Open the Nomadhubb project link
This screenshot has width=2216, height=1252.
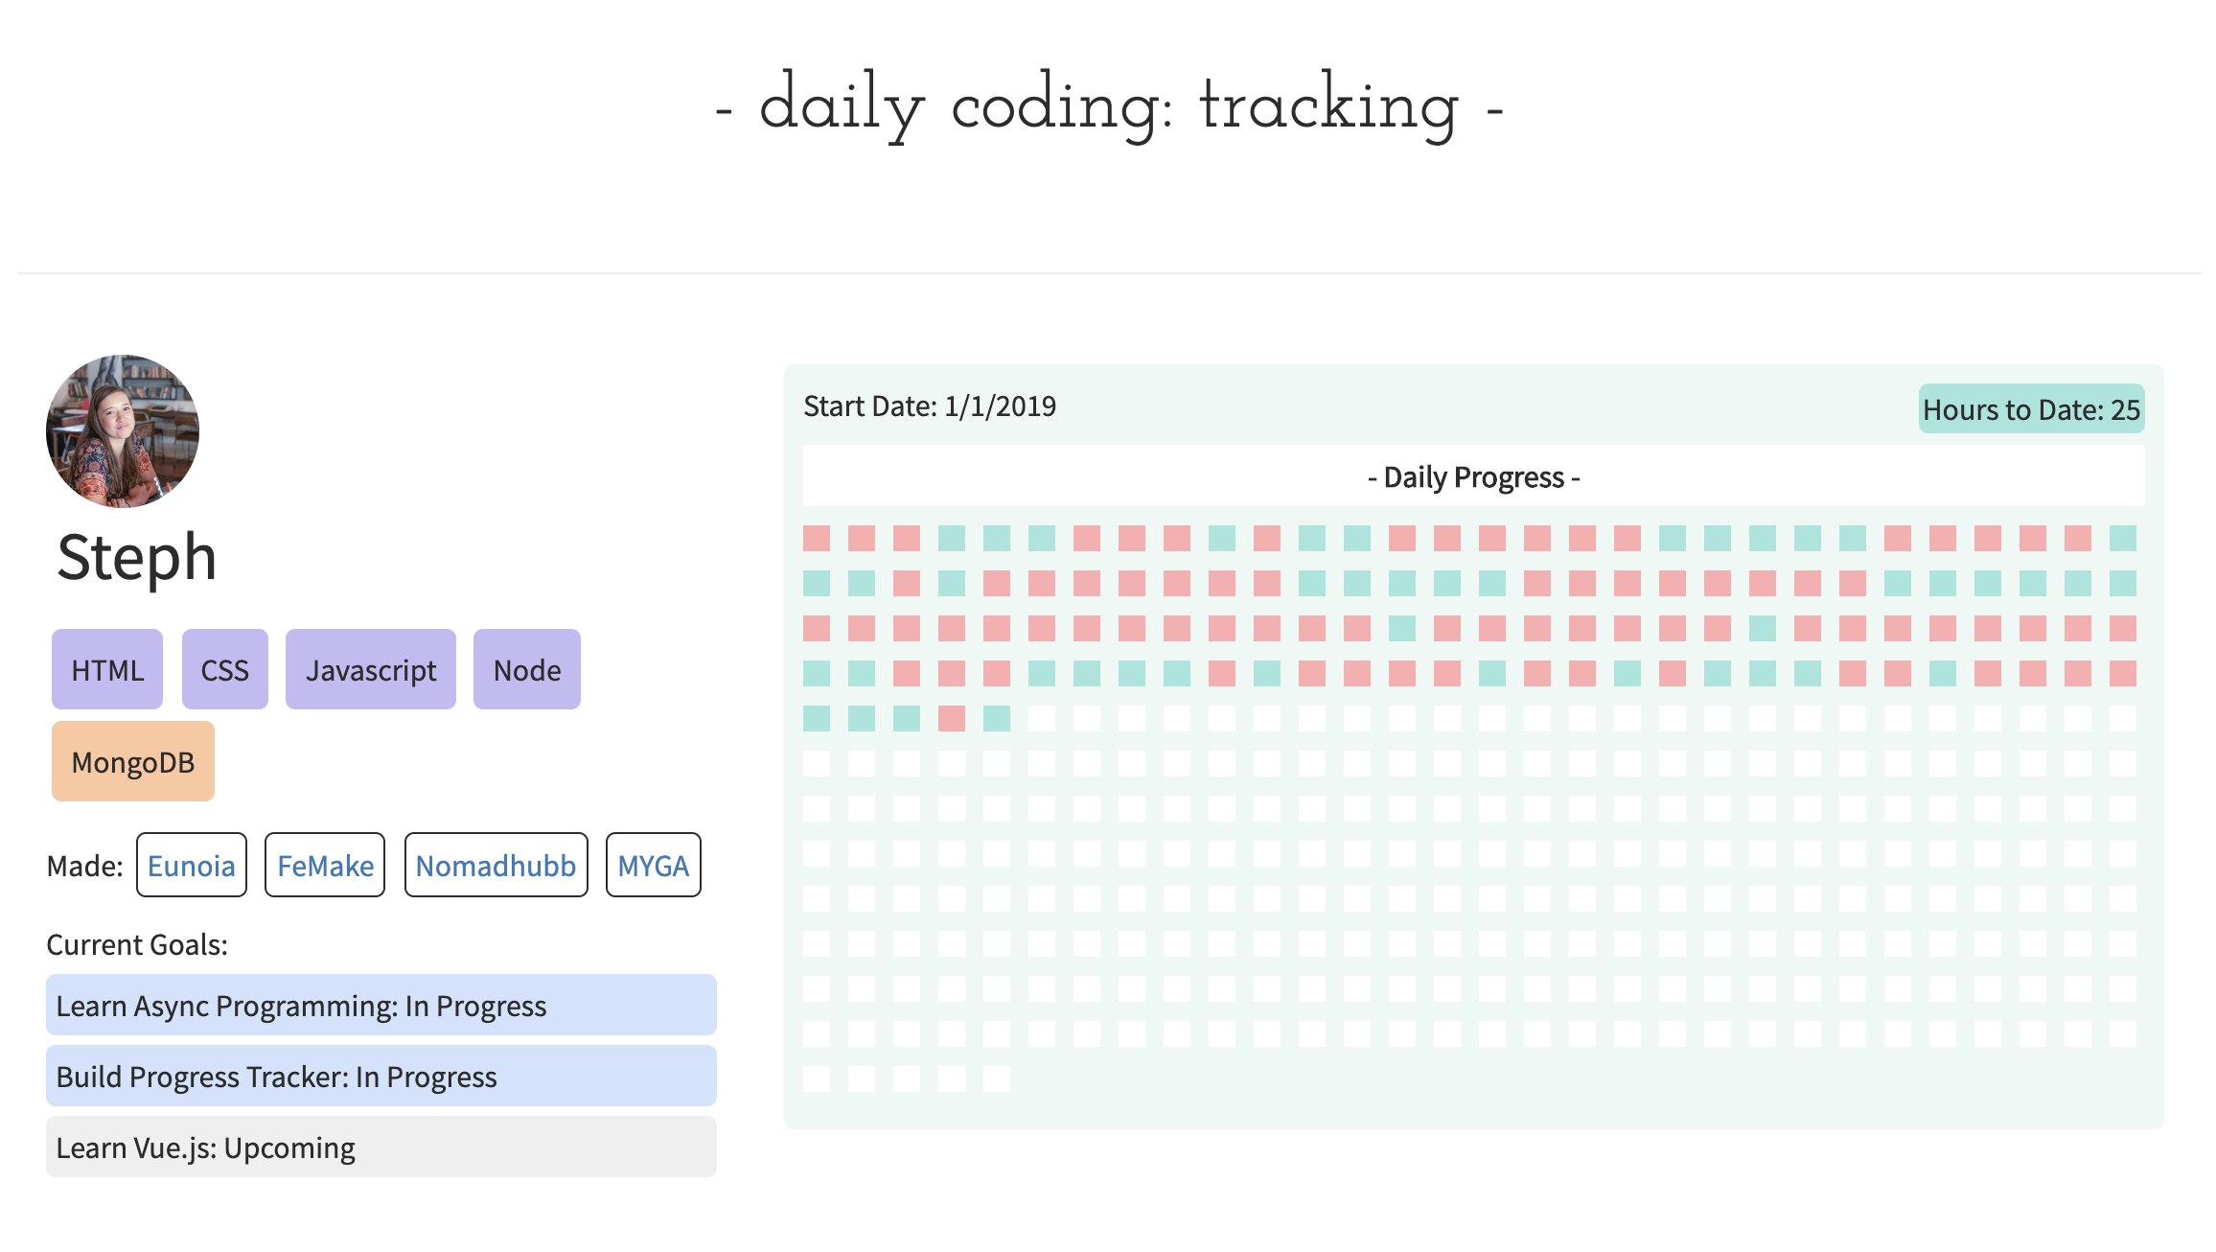[496, 866]
